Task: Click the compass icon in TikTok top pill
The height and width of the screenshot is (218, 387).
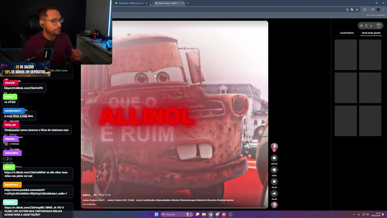Action: [x=361, y=26]
